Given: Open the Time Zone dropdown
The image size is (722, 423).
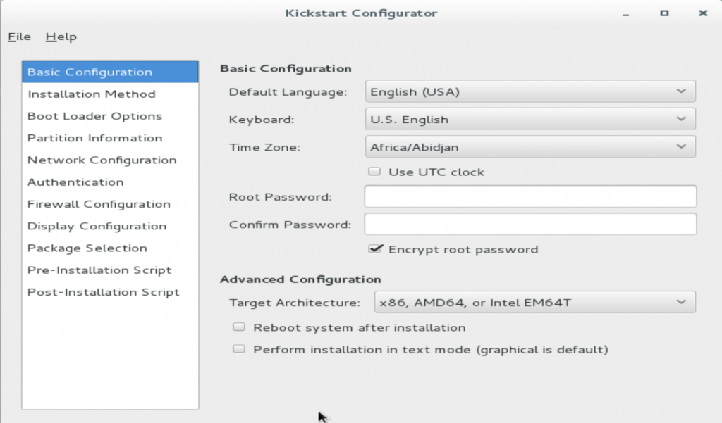Looking at the screenshot, I should pos(530,146).
